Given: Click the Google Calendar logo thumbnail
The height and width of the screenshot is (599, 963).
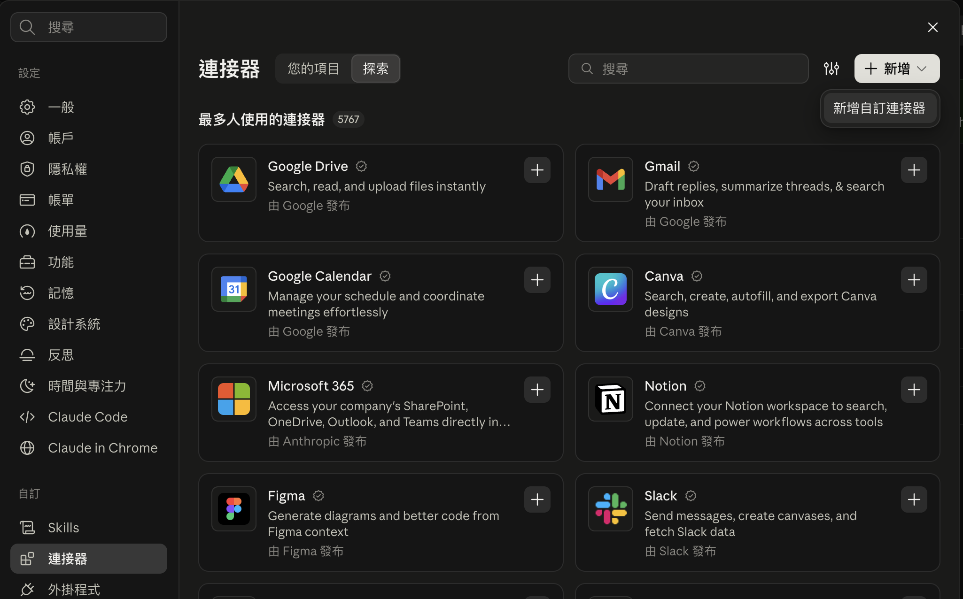Looking at the screenshot, I should pos(234,289).
